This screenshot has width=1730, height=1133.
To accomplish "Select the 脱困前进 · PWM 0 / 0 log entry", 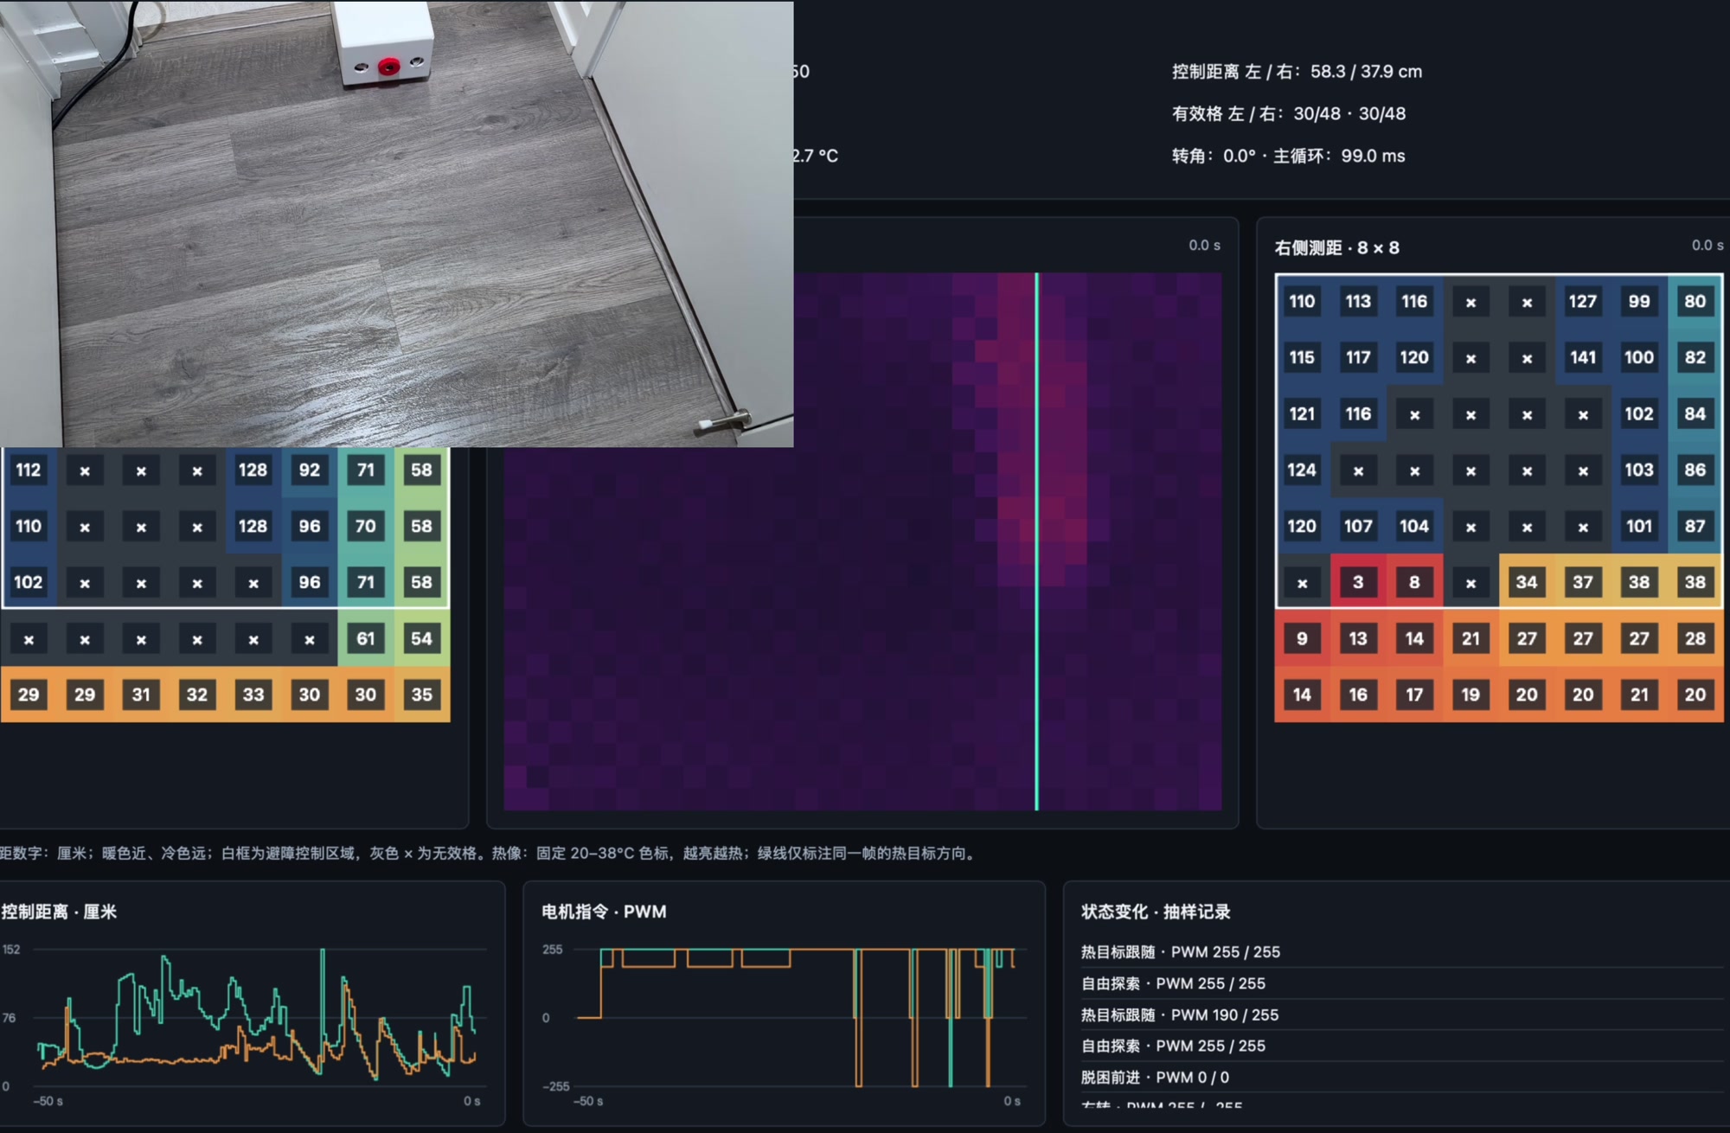I will (1155, 1077).
